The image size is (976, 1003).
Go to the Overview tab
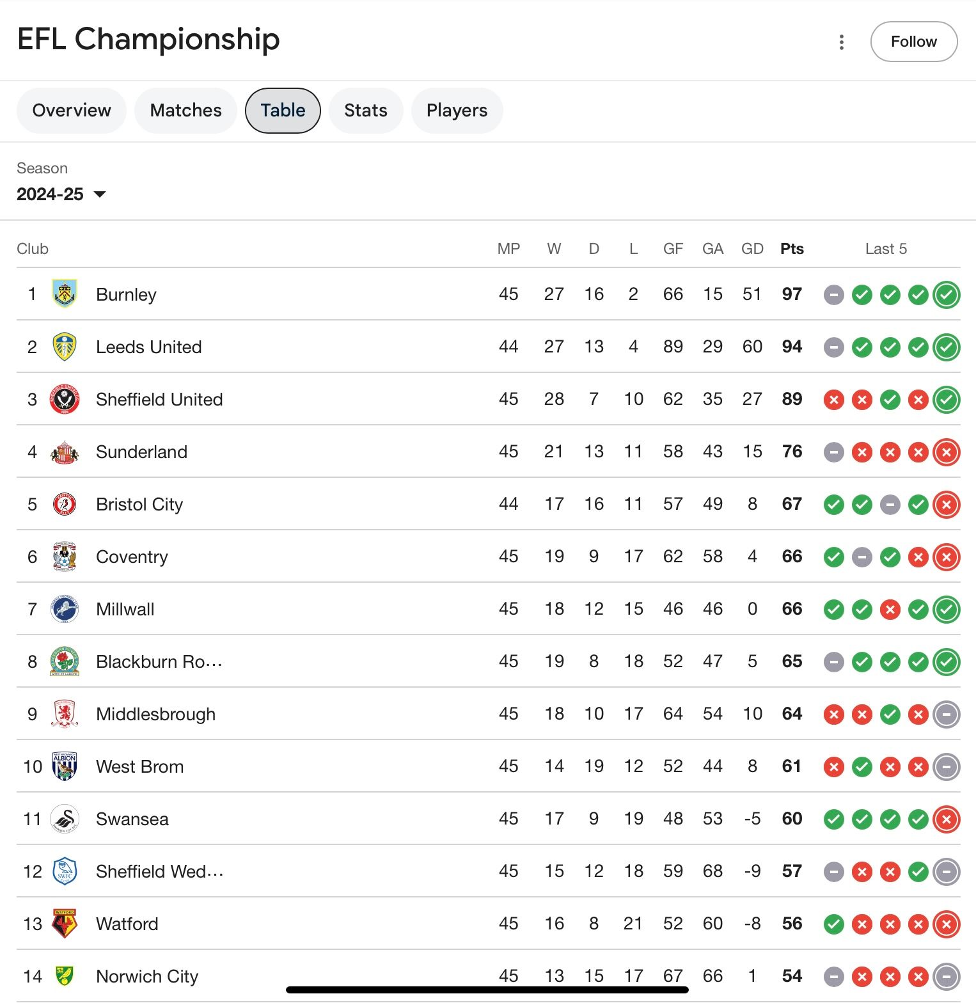coord(72,111)
